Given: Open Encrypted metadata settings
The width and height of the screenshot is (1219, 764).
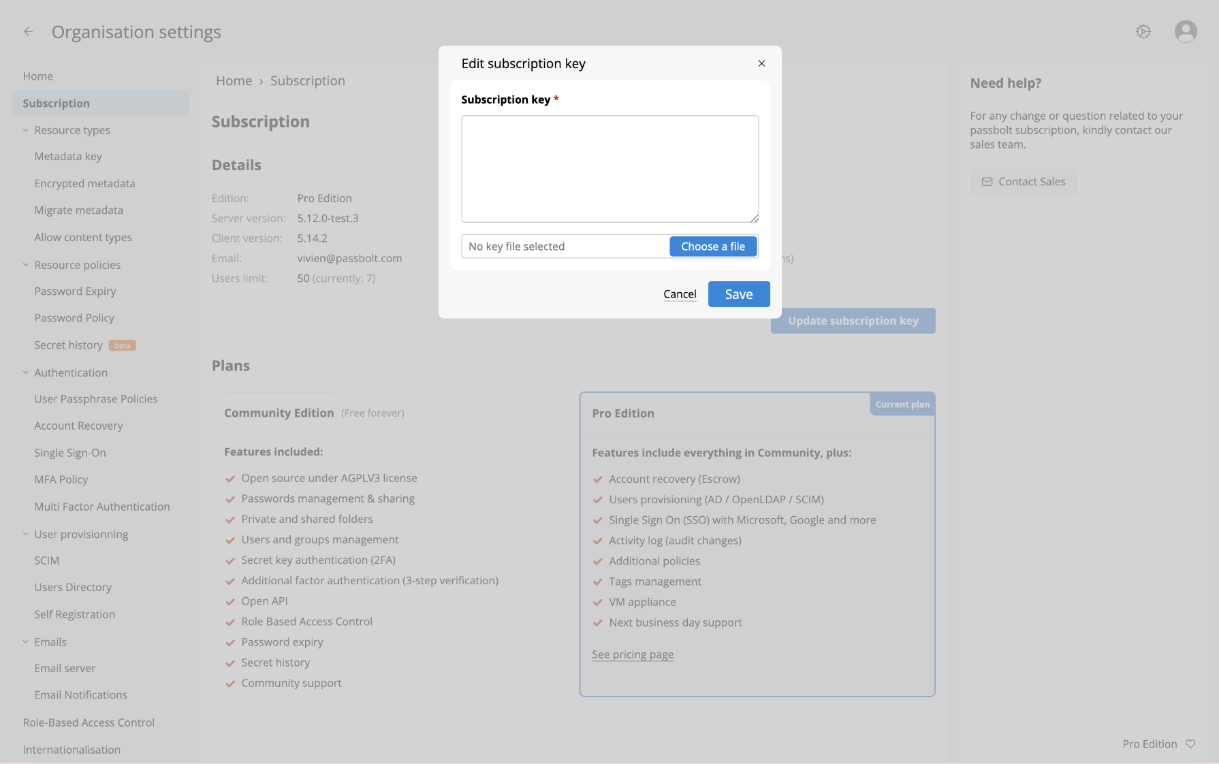Looking at the screenshot, I should (x=85, y=184).
